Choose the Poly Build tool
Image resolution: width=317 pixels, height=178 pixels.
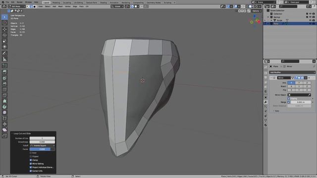click(x=4, y=101)
